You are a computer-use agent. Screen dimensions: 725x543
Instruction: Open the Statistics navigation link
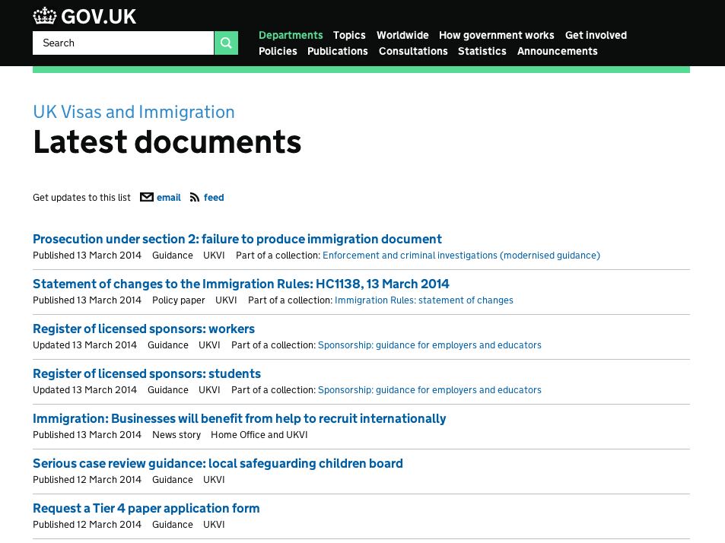point(482,51)
